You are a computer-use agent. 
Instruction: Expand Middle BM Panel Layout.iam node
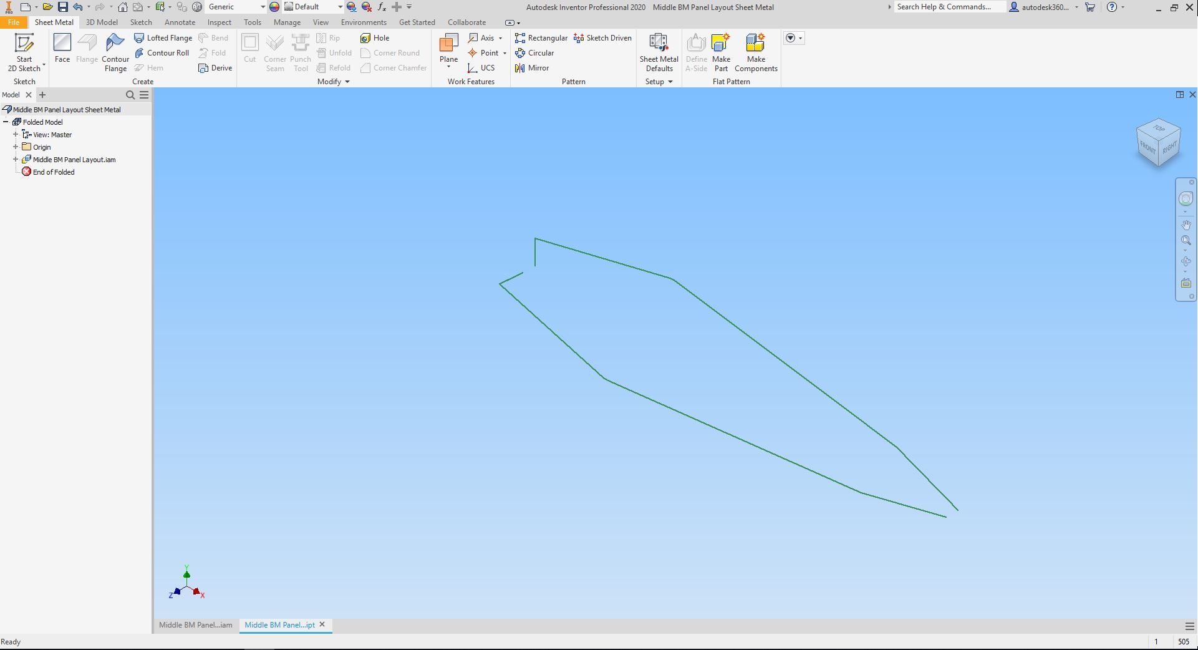[x=16, y=160]
